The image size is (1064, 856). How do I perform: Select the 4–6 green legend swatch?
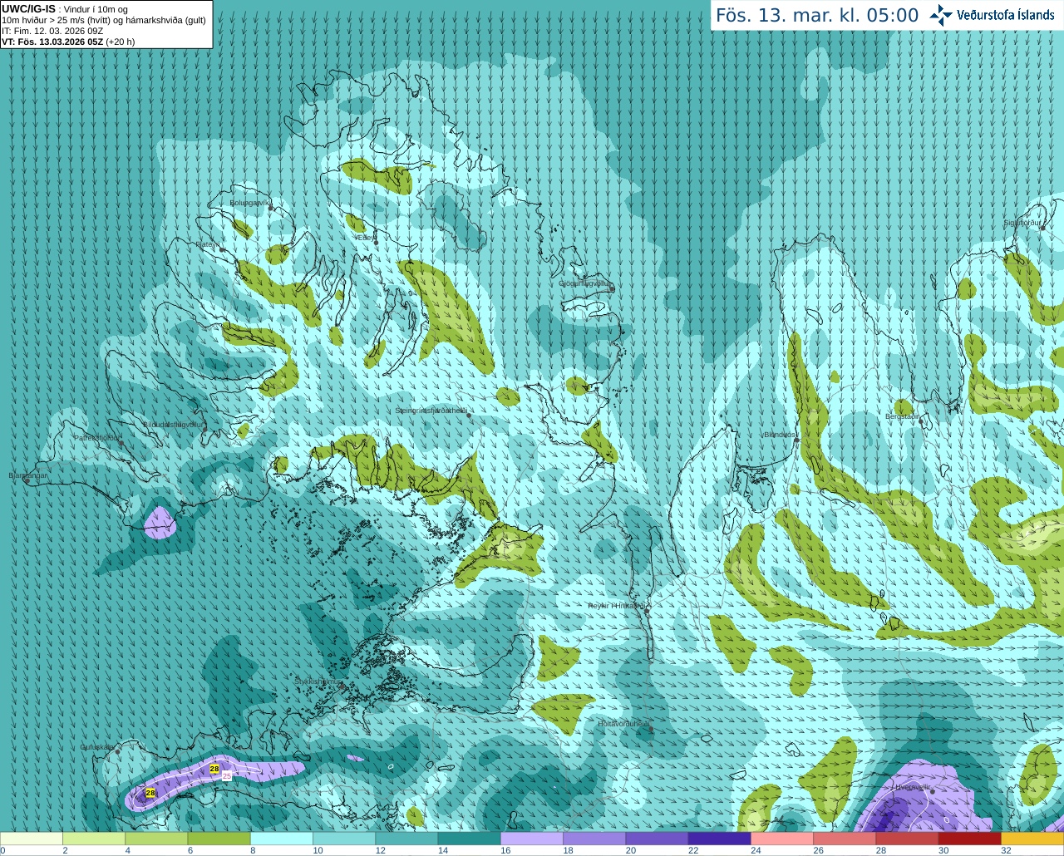pos(156,839)
